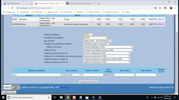Click the volume icon in system tray
This screenshot has height=100, width=179.
161,97
